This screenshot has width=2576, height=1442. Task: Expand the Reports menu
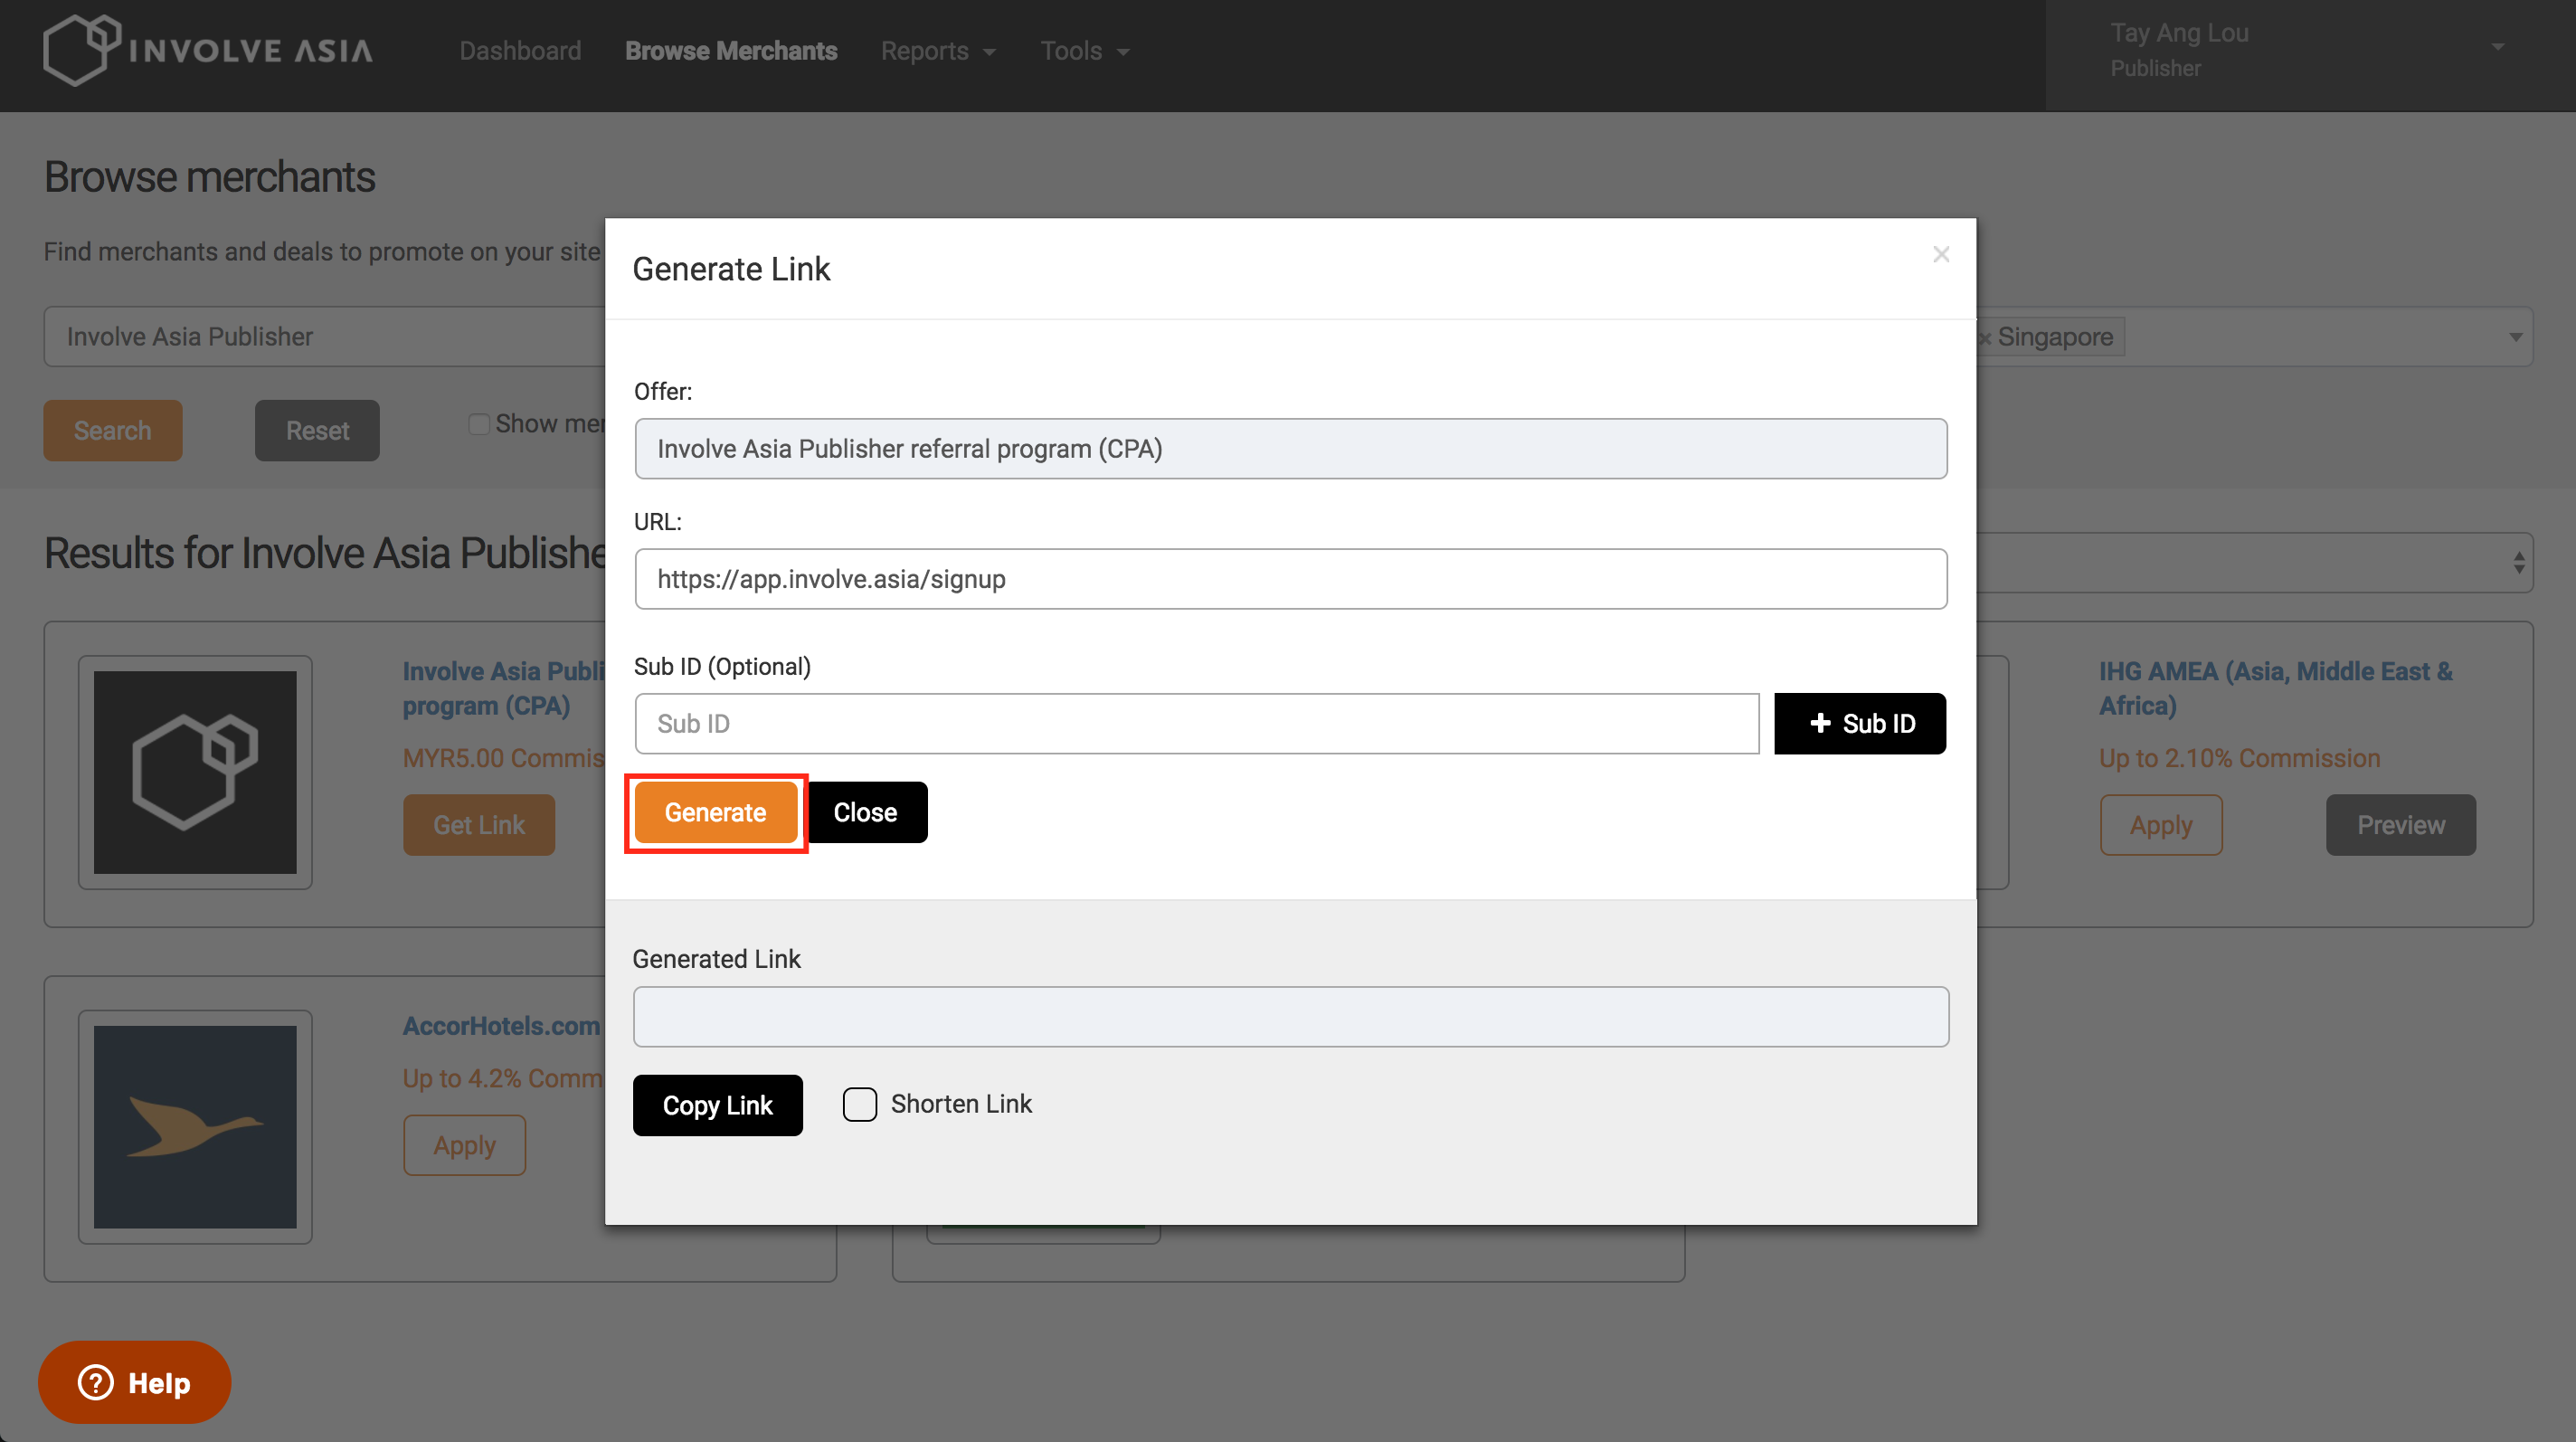[x=937, y=51]
